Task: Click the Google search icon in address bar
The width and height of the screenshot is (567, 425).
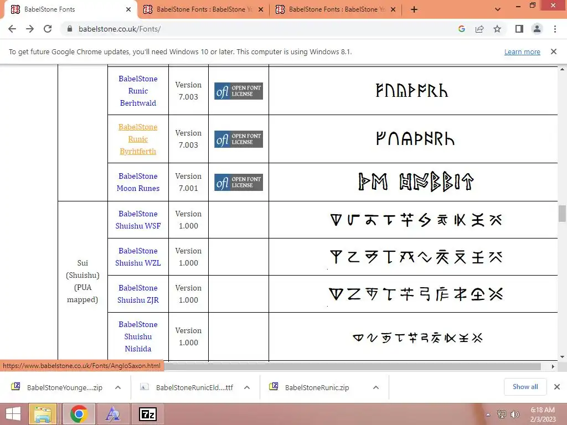Action: pos(461,29)
